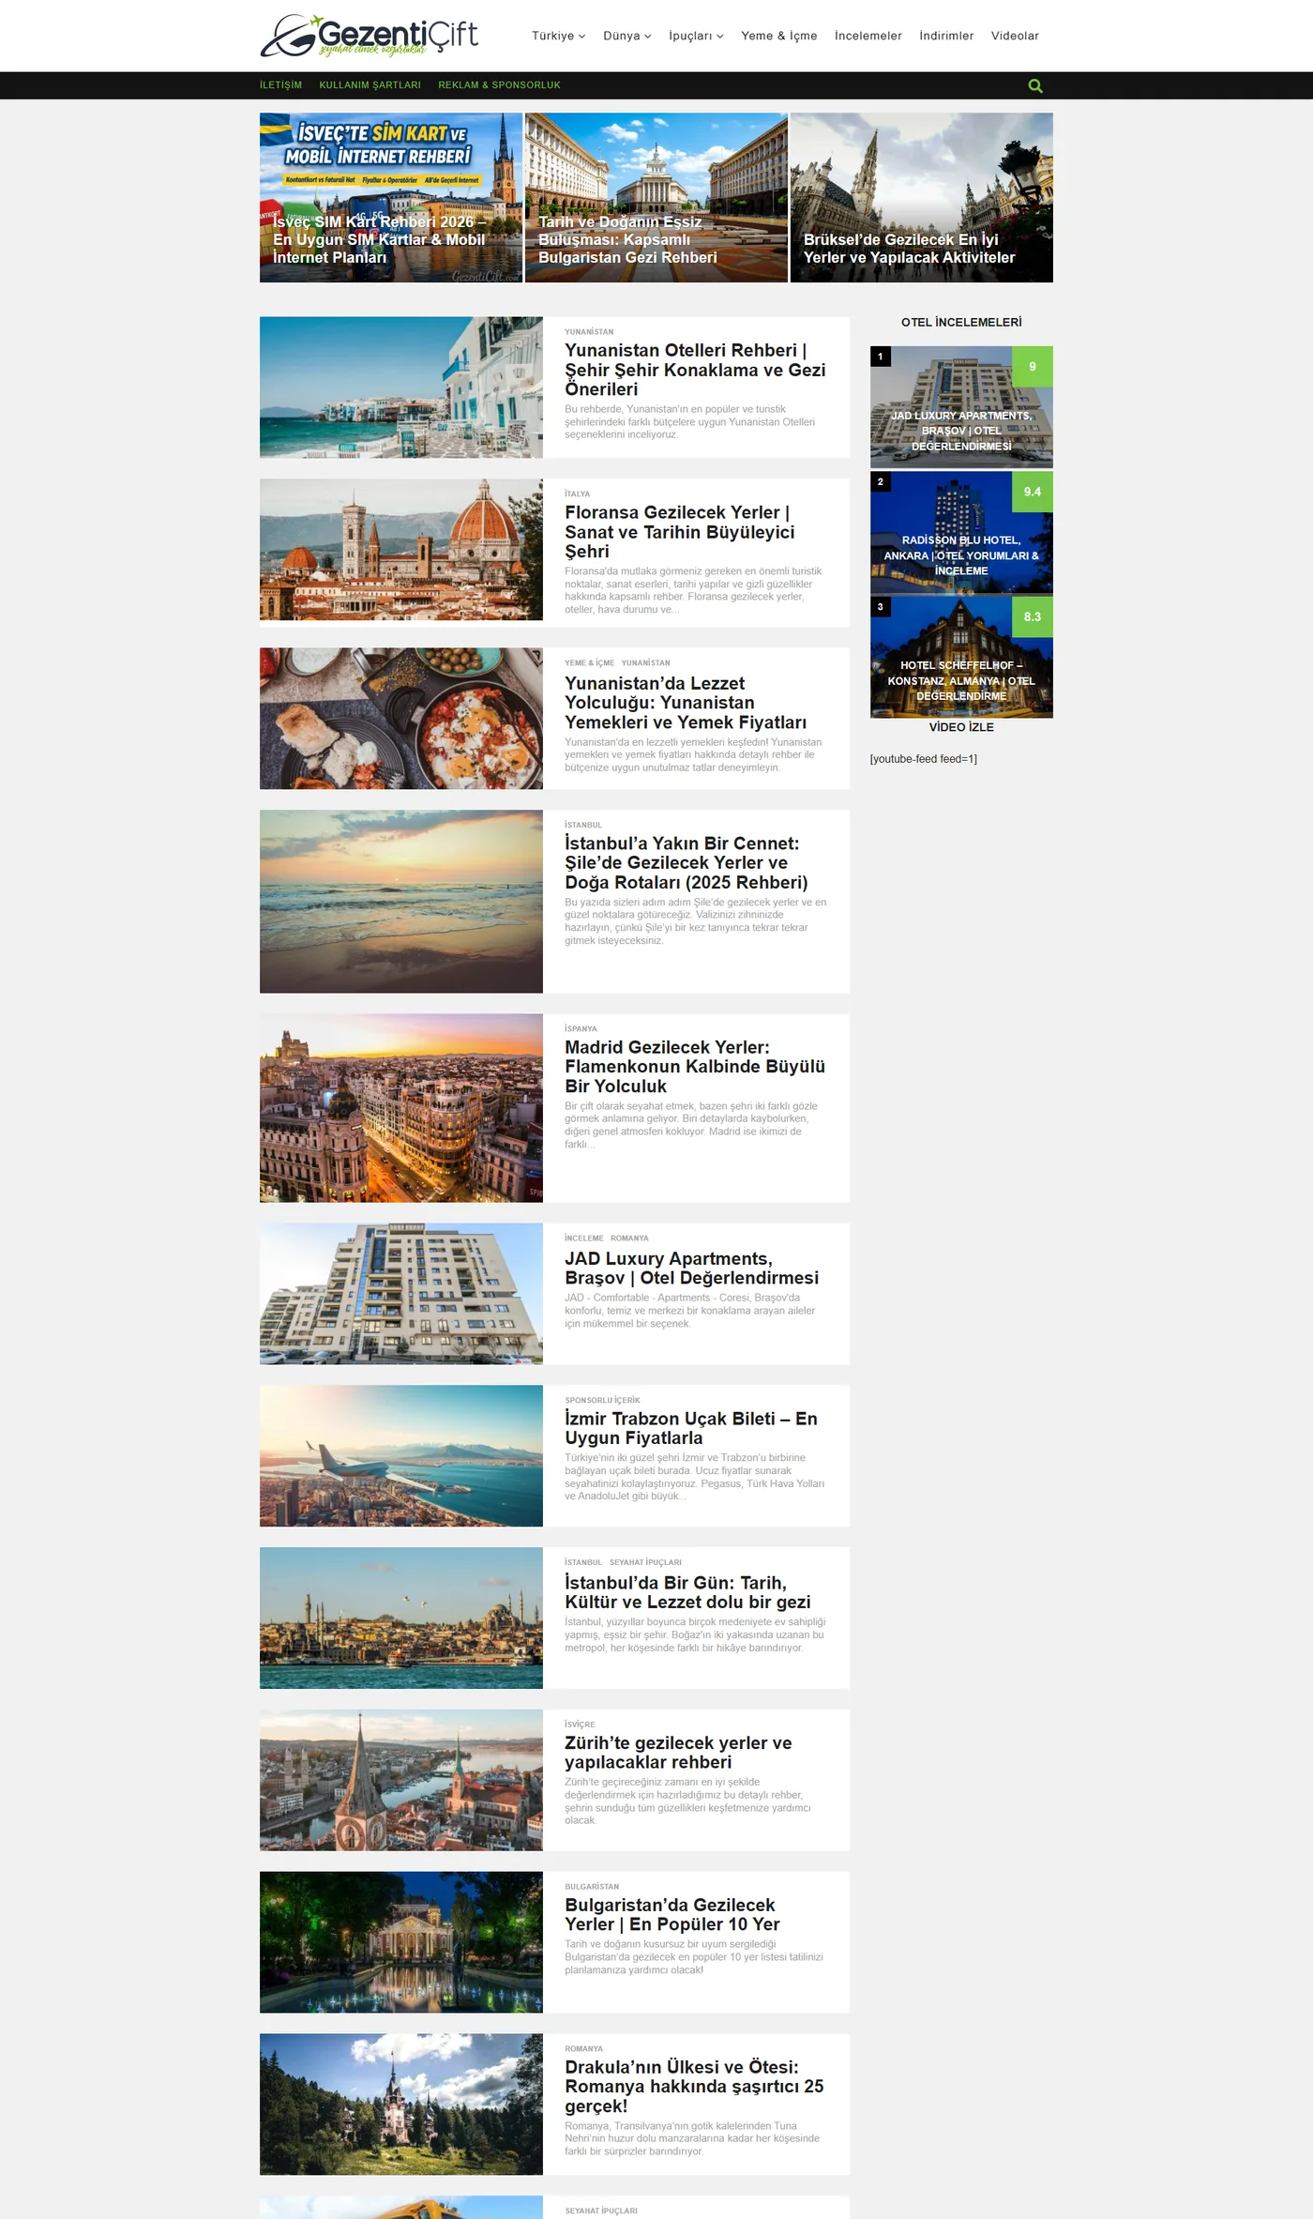Click the 9.4 rating badge on Radisson Blu

tap(1032, 492)
